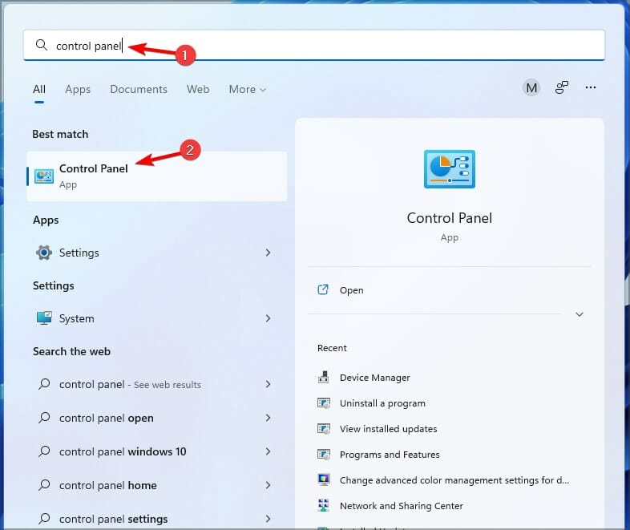Click the 'Uninstall a program' icon
Image resolution: width=630 pixels, height=530 pixels.
point(324,403)
